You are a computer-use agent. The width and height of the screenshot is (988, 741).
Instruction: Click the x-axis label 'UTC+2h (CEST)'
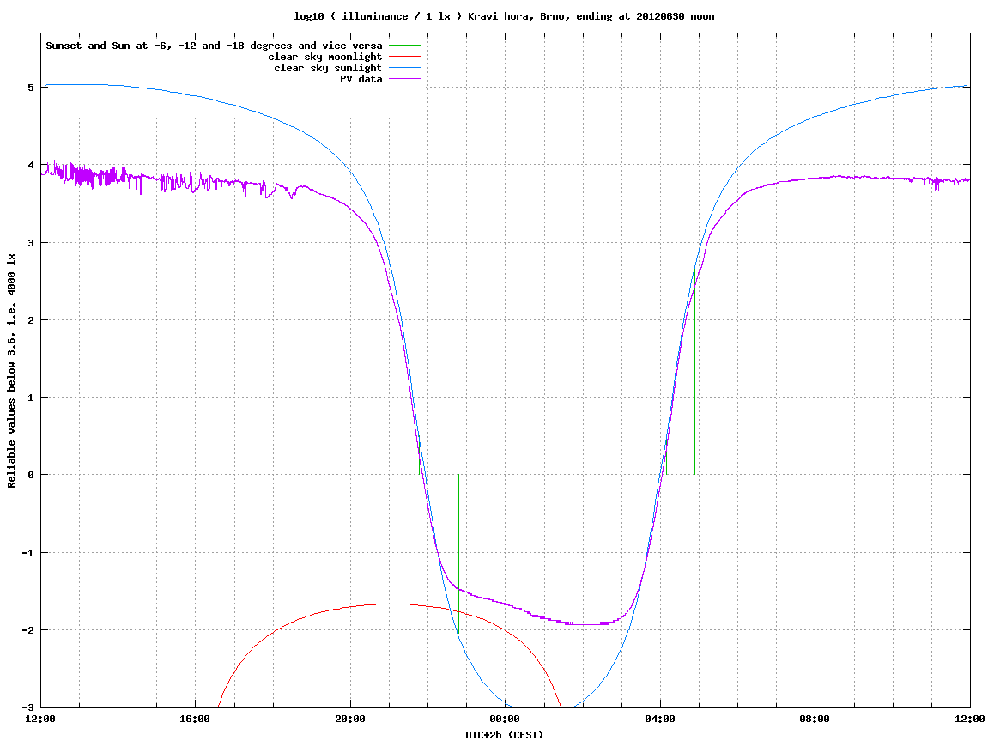504,735
